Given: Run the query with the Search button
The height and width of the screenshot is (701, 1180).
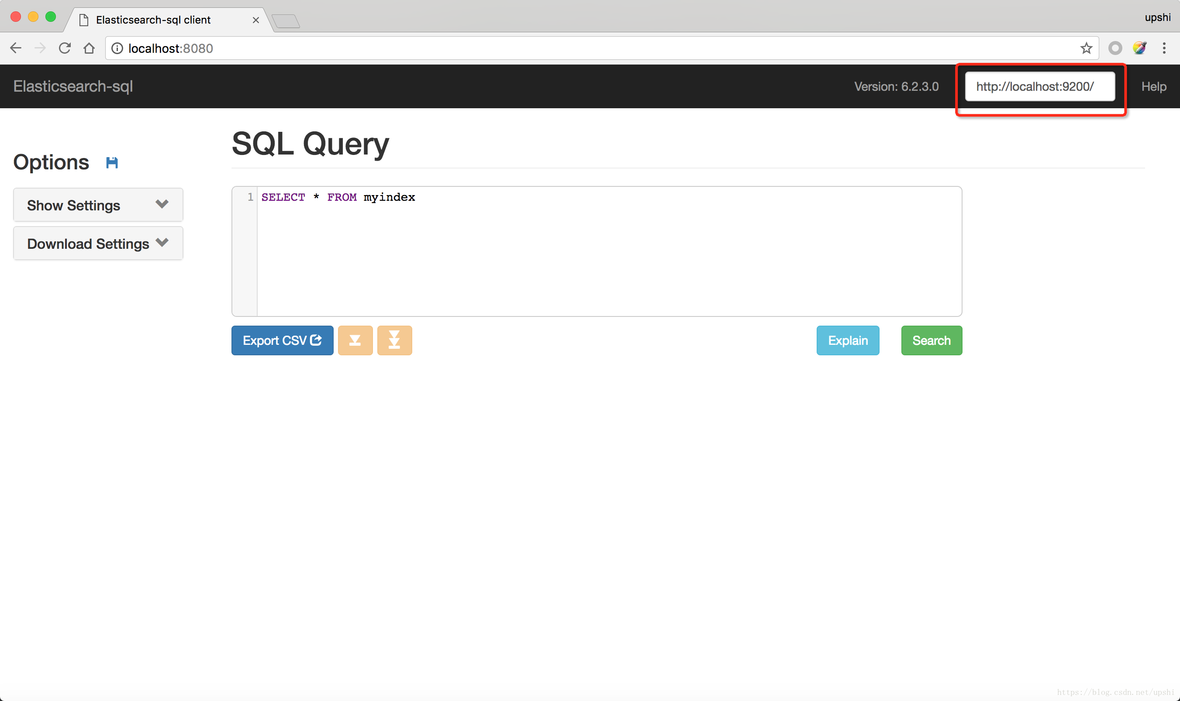Looking at the screenshot, I should [931, 340].
